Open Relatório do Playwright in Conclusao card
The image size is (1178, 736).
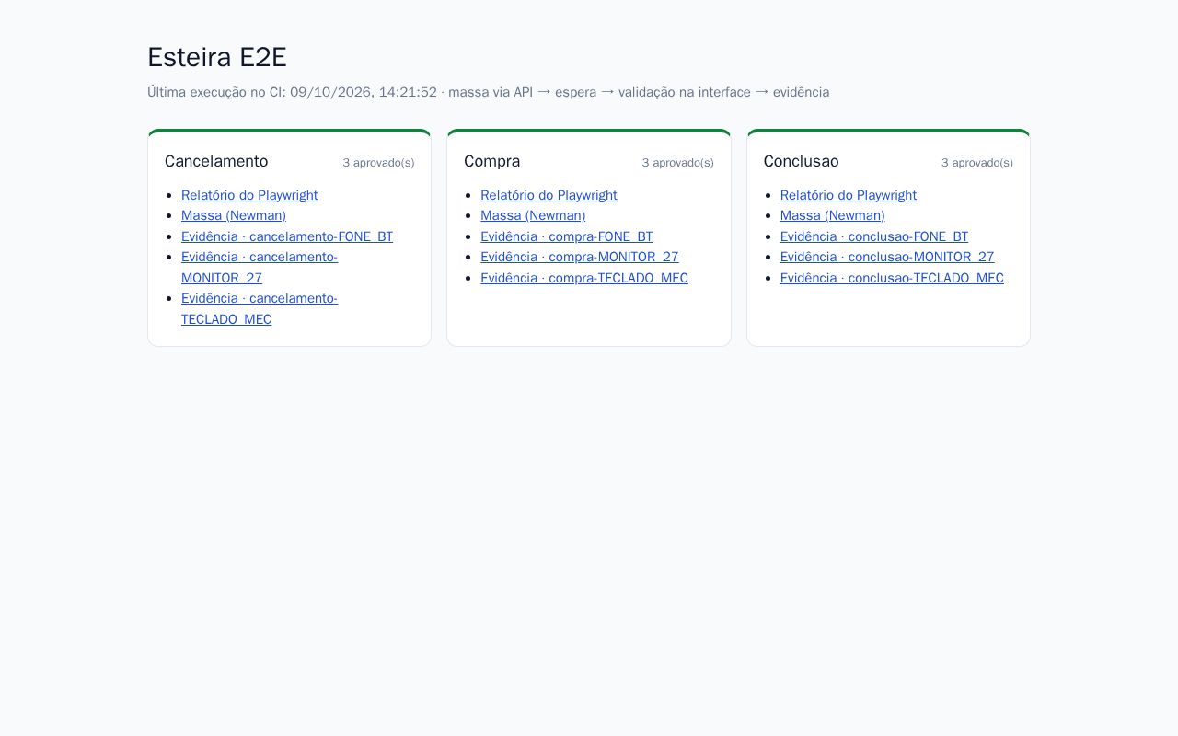click(849, 195)
